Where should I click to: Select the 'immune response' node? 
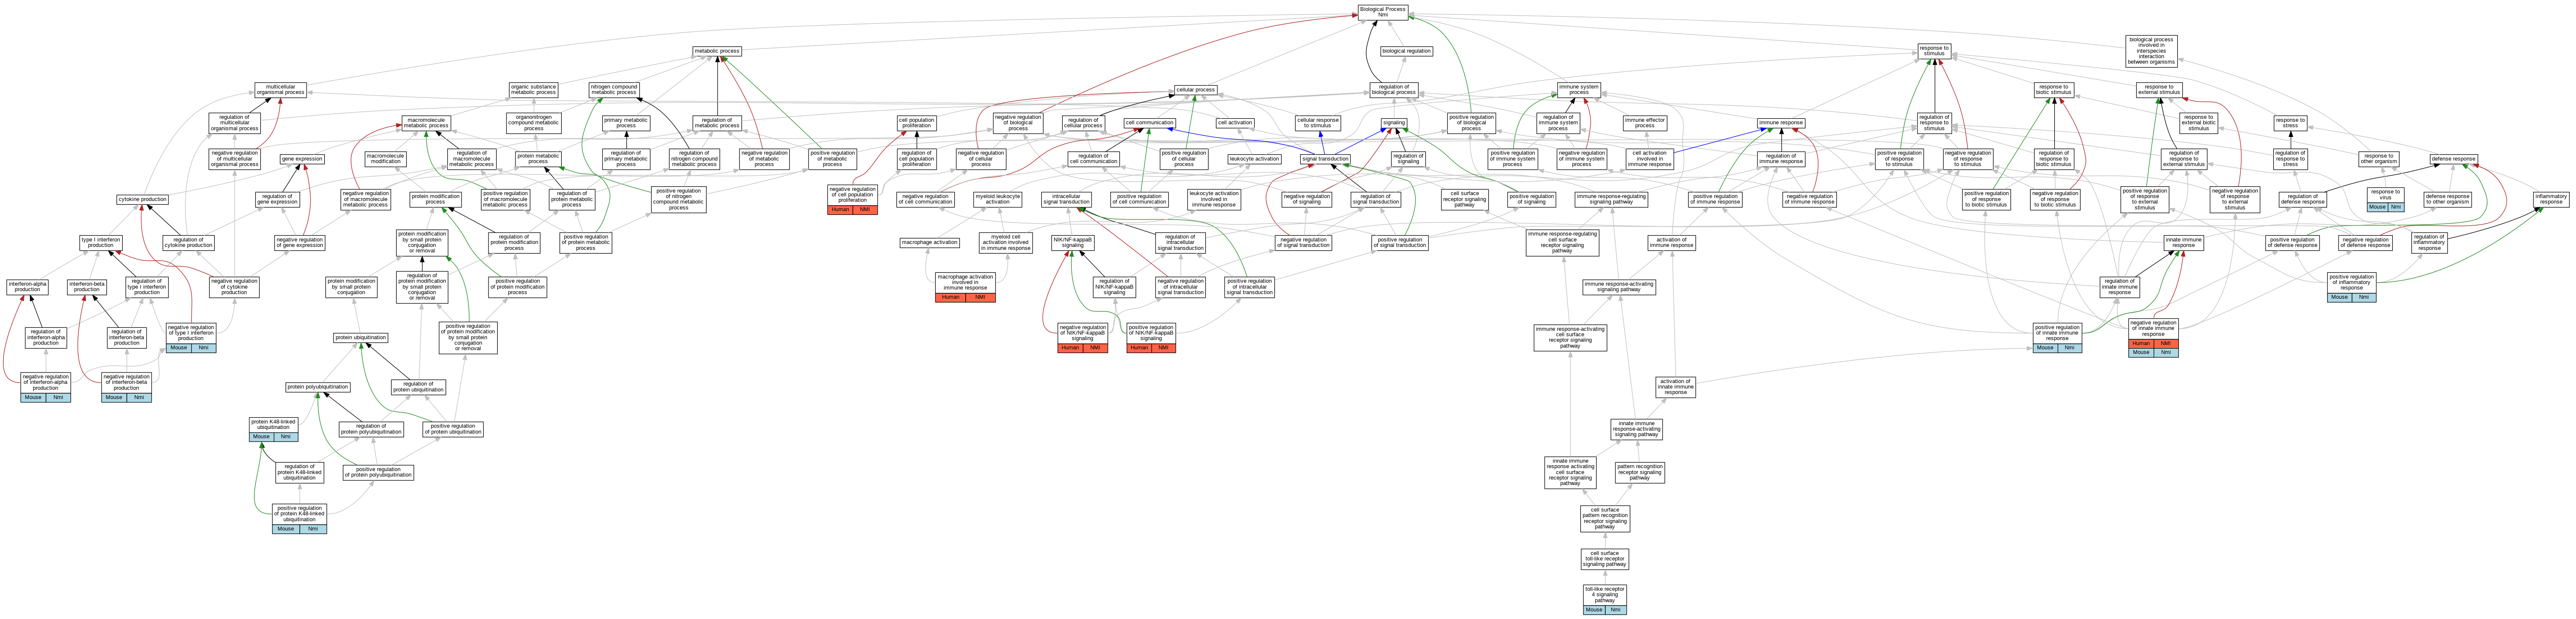(1781, 123)
